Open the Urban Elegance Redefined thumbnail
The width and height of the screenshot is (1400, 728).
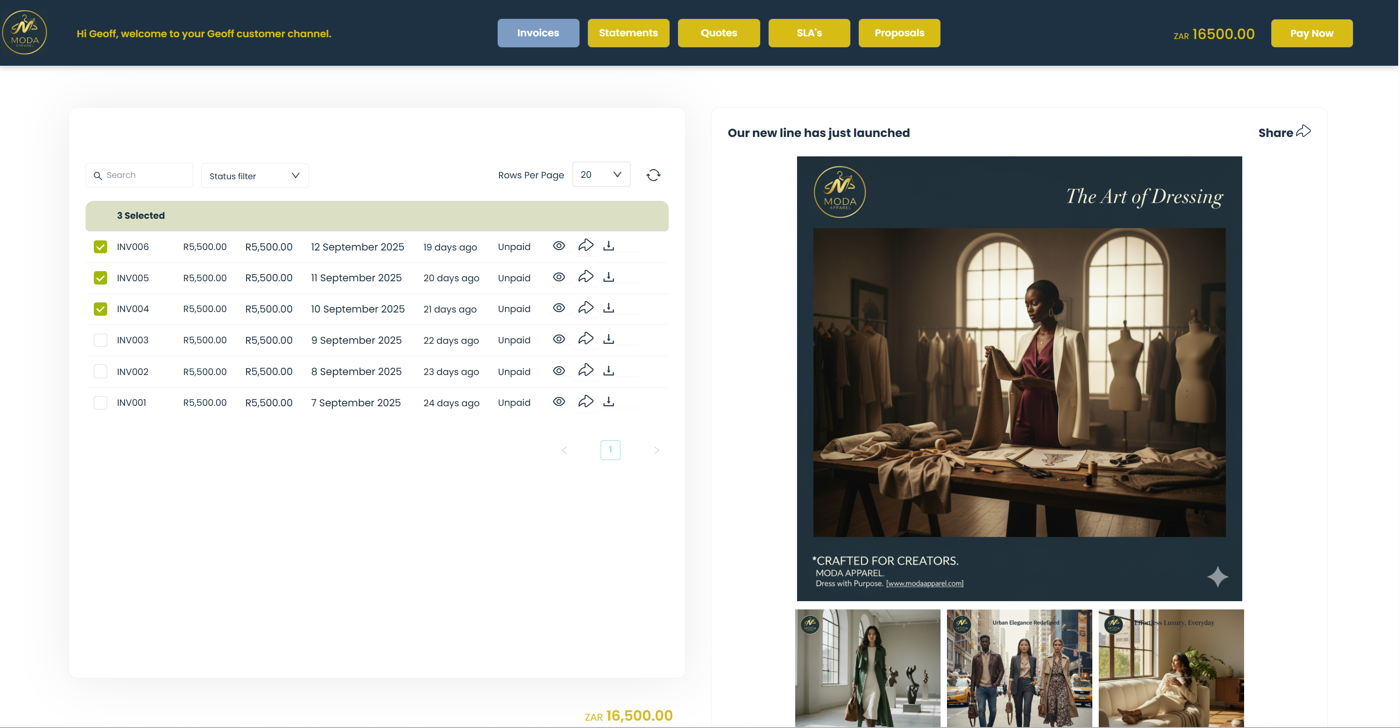click(x=1019, y=668)
